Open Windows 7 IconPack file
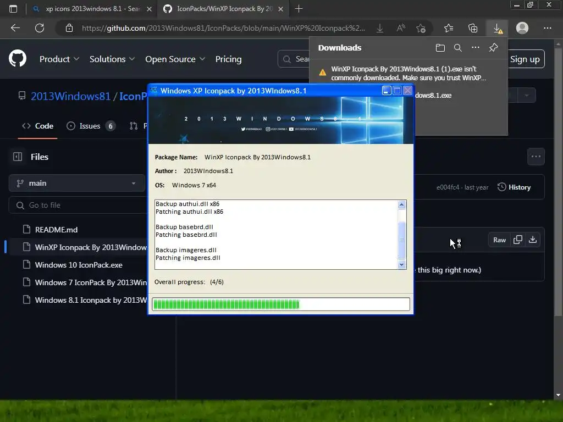This screenshot has width=563, height=422. (x=85, y=282)
